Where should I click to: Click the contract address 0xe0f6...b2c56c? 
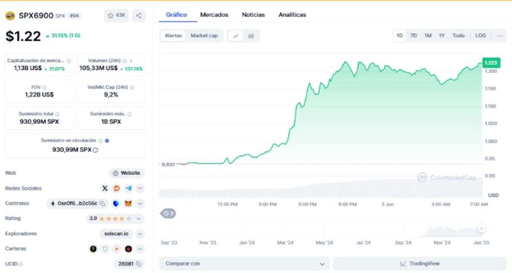[77, 203]
